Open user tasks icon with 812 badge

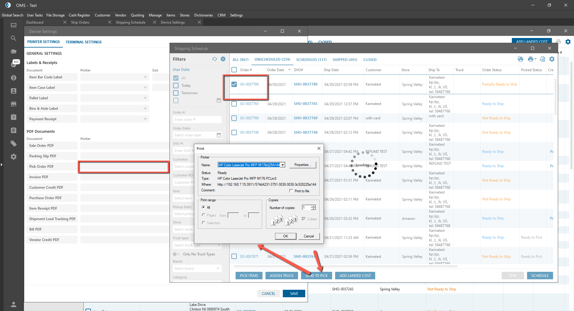14,64
